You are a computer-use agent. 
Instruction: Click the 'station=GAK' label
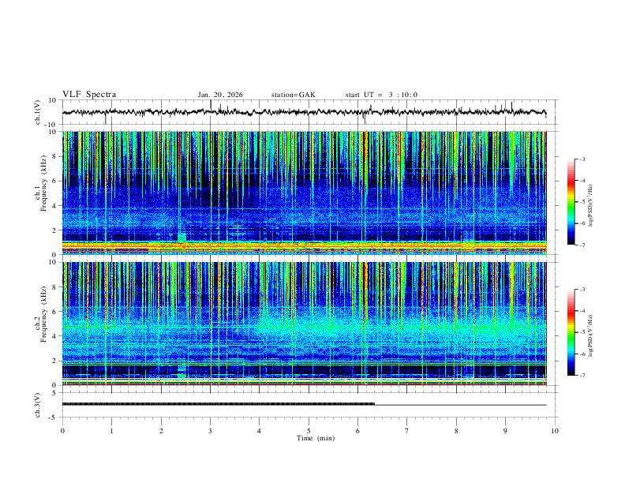click(293, 95)
